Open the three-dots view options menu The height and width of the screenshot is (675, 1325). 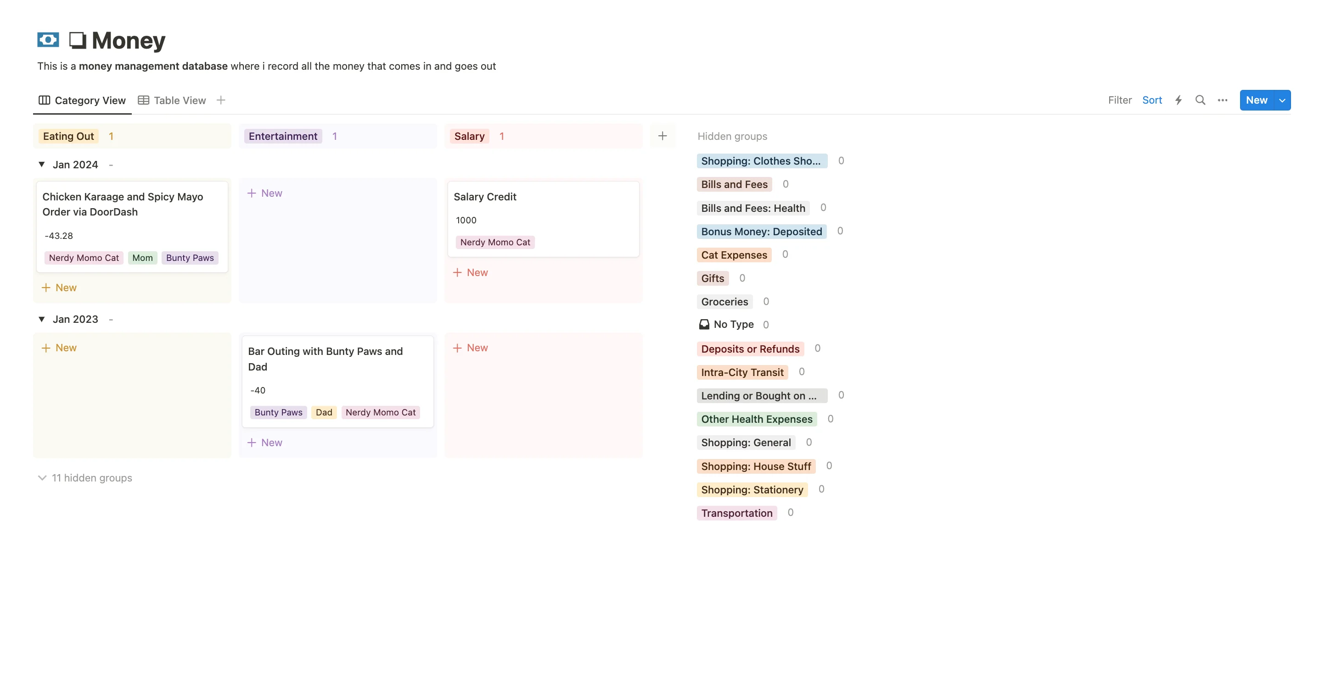click(x=1222, y=100)
